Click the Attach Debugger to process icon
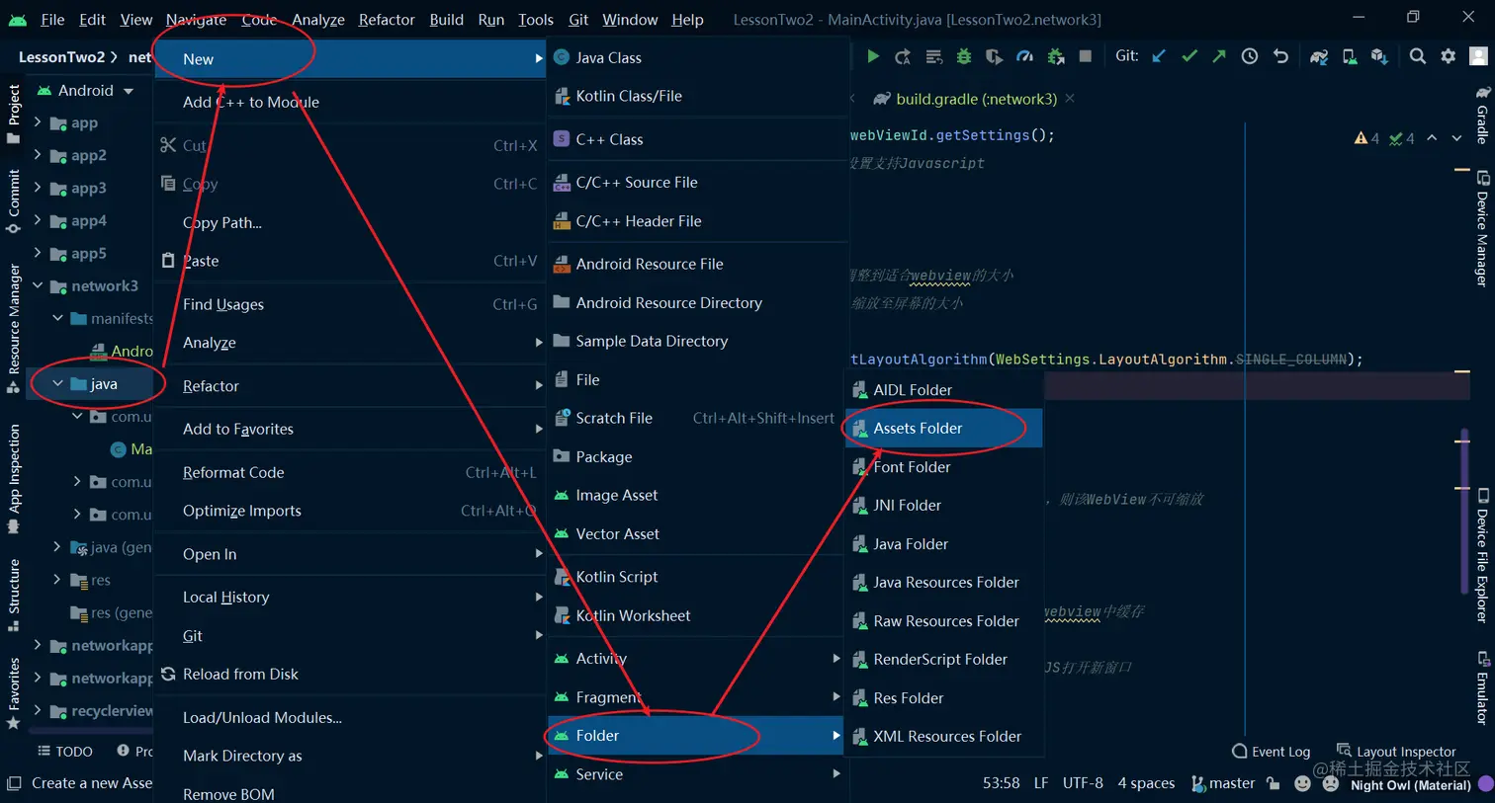The height and width of the screenshot is (803, 1495). tap(1056, 56)
